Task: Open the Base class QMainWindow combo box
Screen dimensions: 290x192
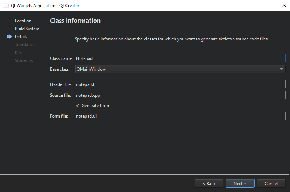Action: coord(177,69)
